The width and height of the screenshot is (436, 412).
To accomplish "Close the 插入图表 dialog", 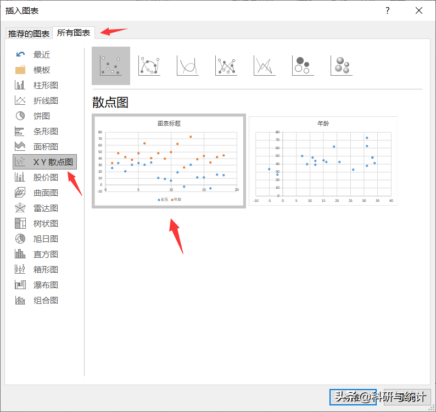I will 419,10.
